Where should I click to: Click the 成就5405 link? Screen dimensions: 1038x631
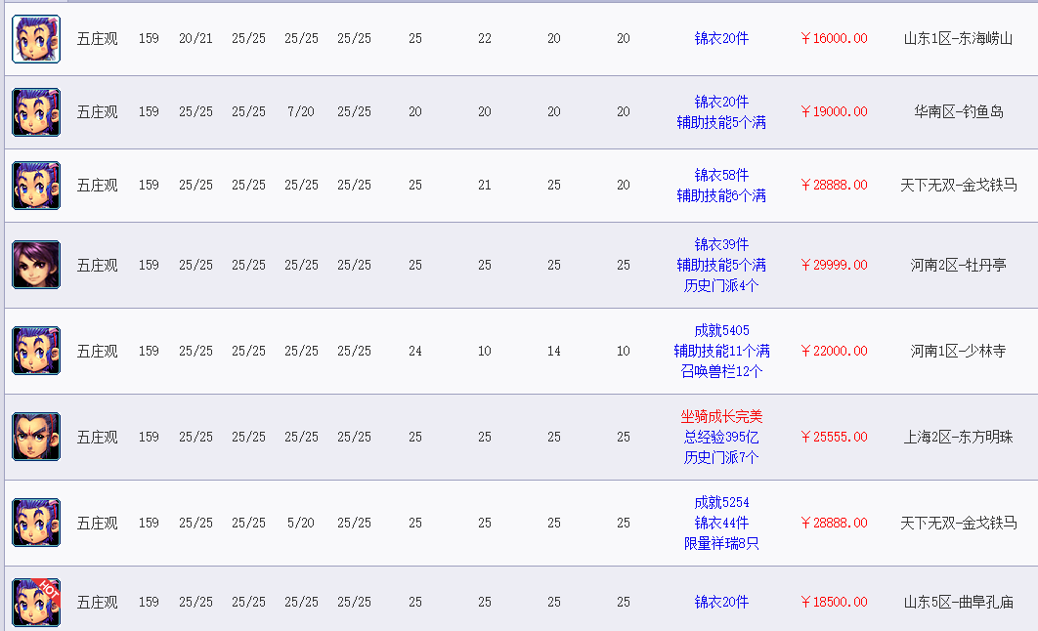(721, 330)
